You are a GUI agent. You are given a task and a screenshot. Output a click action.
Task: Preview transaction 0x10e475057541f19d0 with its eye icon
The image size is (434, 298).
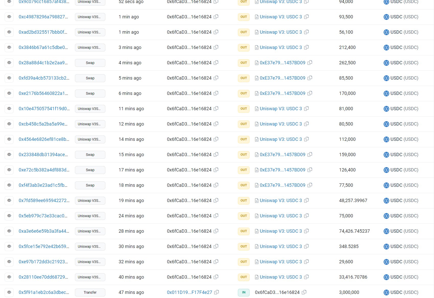click(x=9, y=109)
